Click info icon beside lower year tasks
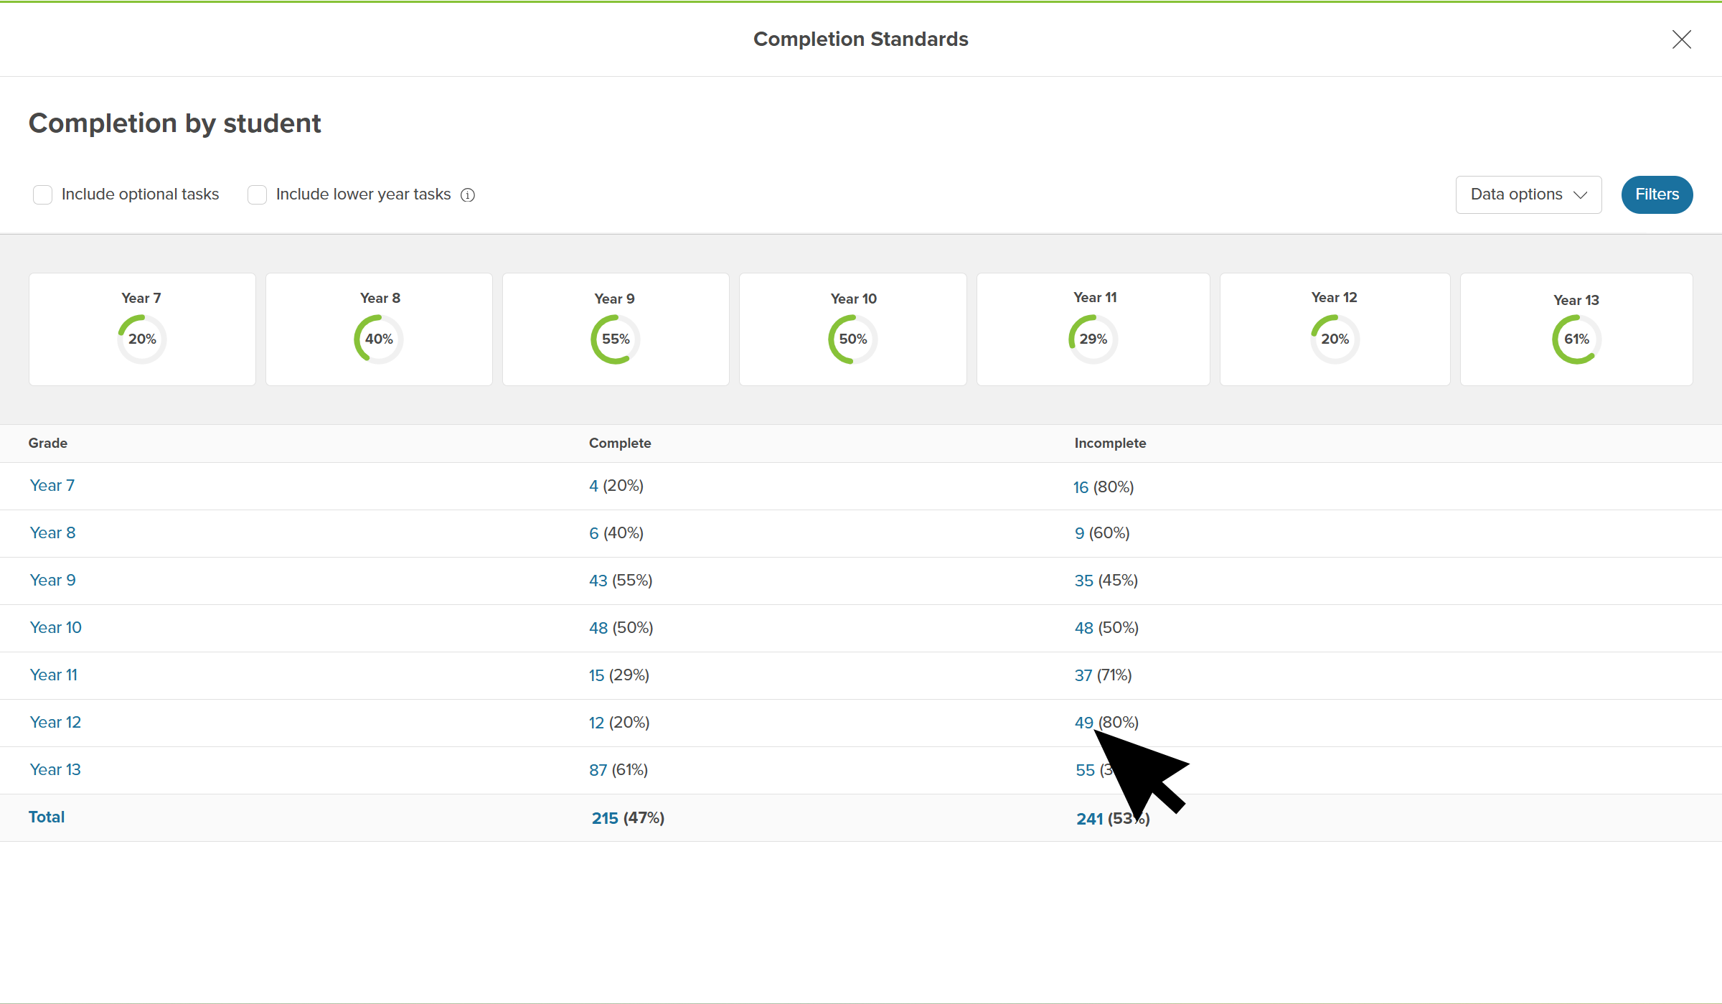Screen dimensions: 1722x1004 [x=468, y=195]
